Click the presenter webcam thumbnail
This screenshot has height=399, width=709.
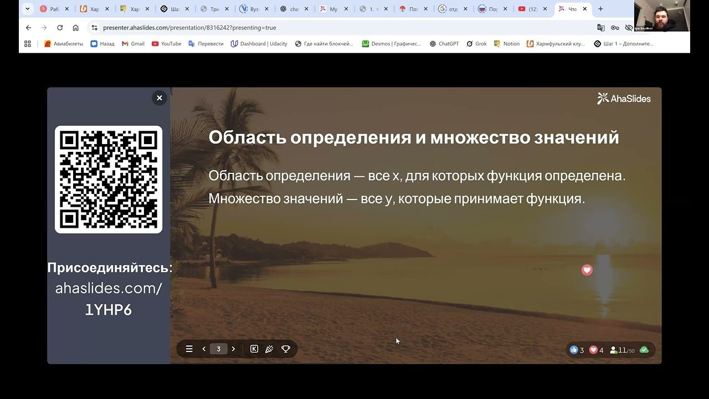coord(662,16)
